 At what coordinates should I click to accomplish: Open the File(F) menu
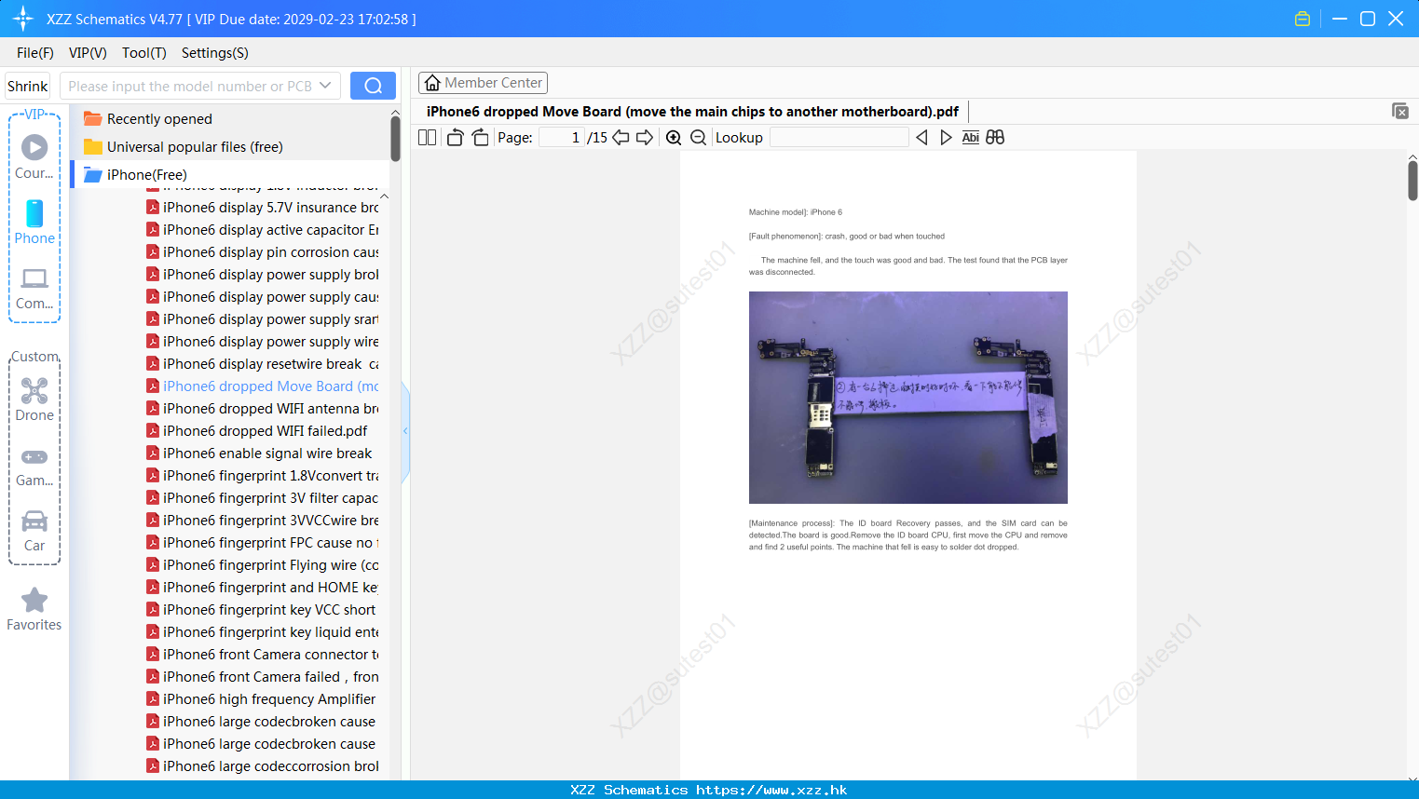(x=35, y=53)
